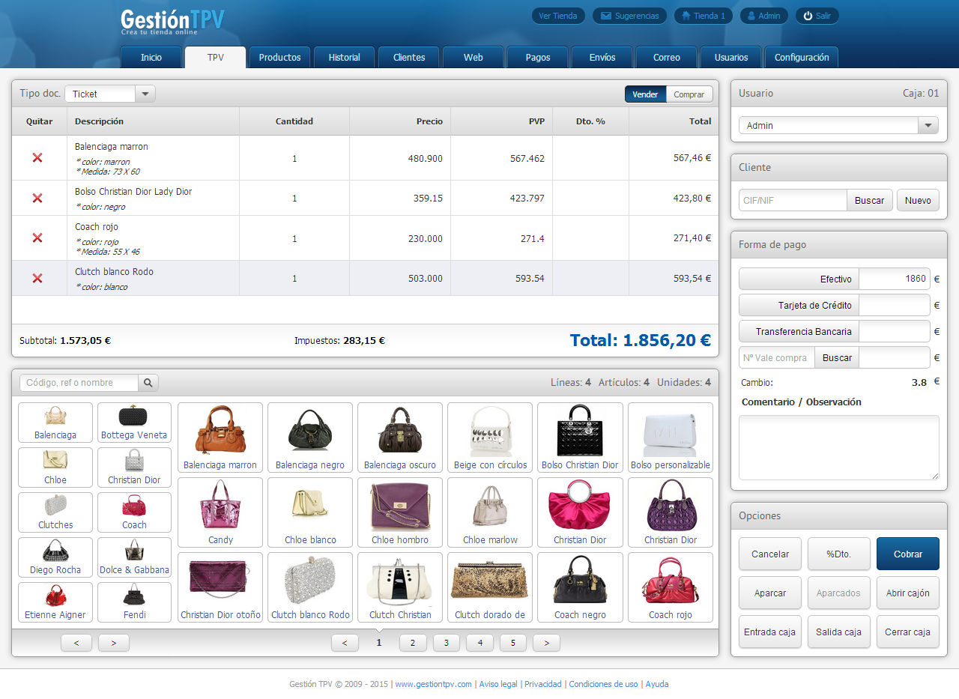The width and height of the screenshot is (959, 699).
Task: Add Coach negro product
Action: tap(580, 587)
